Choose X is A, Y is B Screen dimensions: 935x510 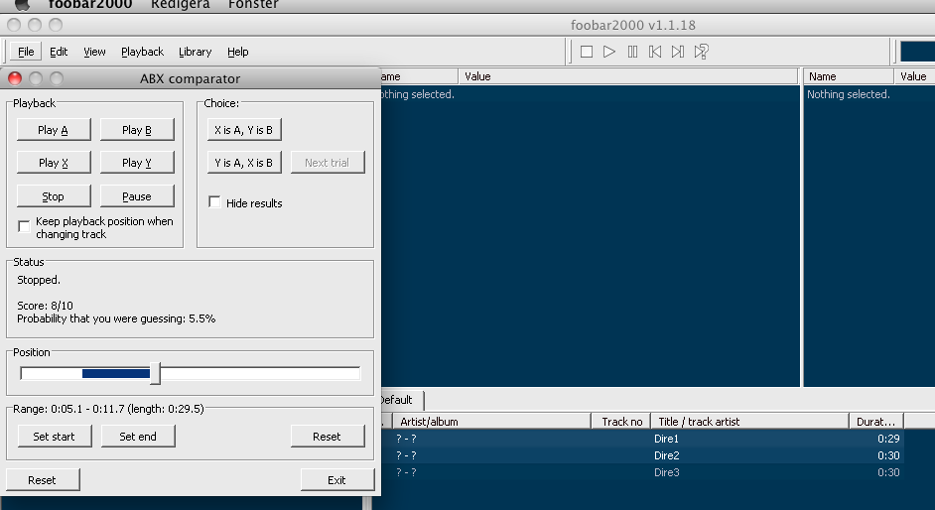coord(244,130)
